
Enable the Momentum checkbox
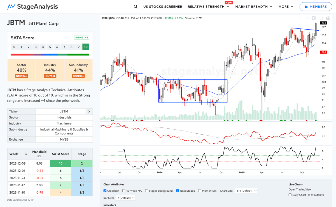coord(200,191)
